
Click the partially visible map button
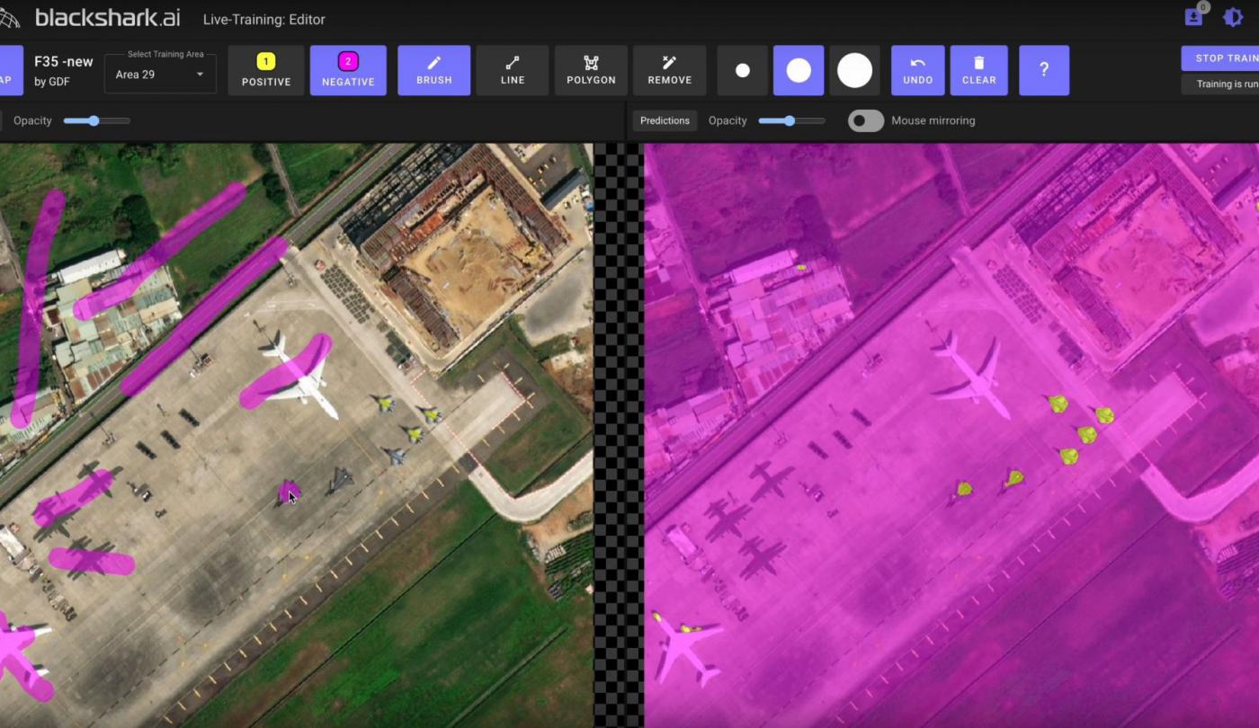11,70
